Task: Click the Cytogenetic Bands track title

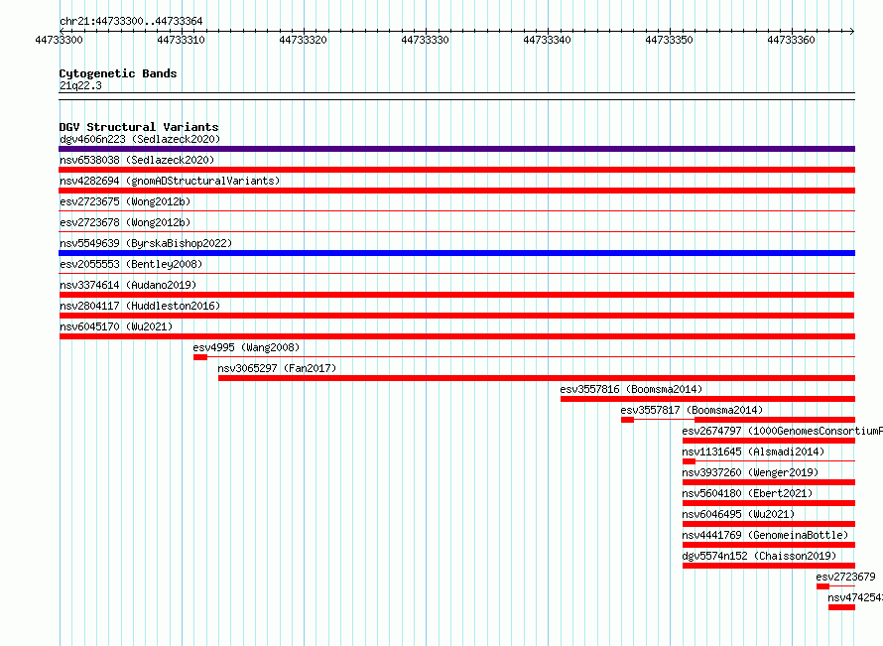Action: (x=118, y=73)
